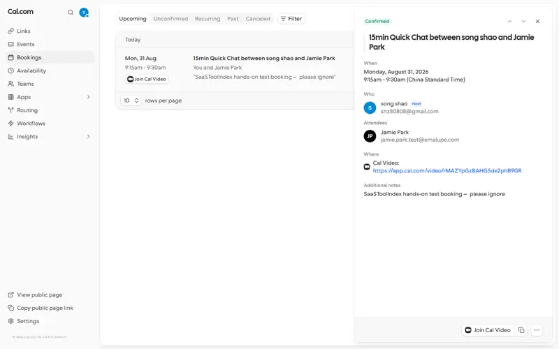Go to Workflows in the sidebar
This screenshot has width=559, height=349.
pos(50,124)
